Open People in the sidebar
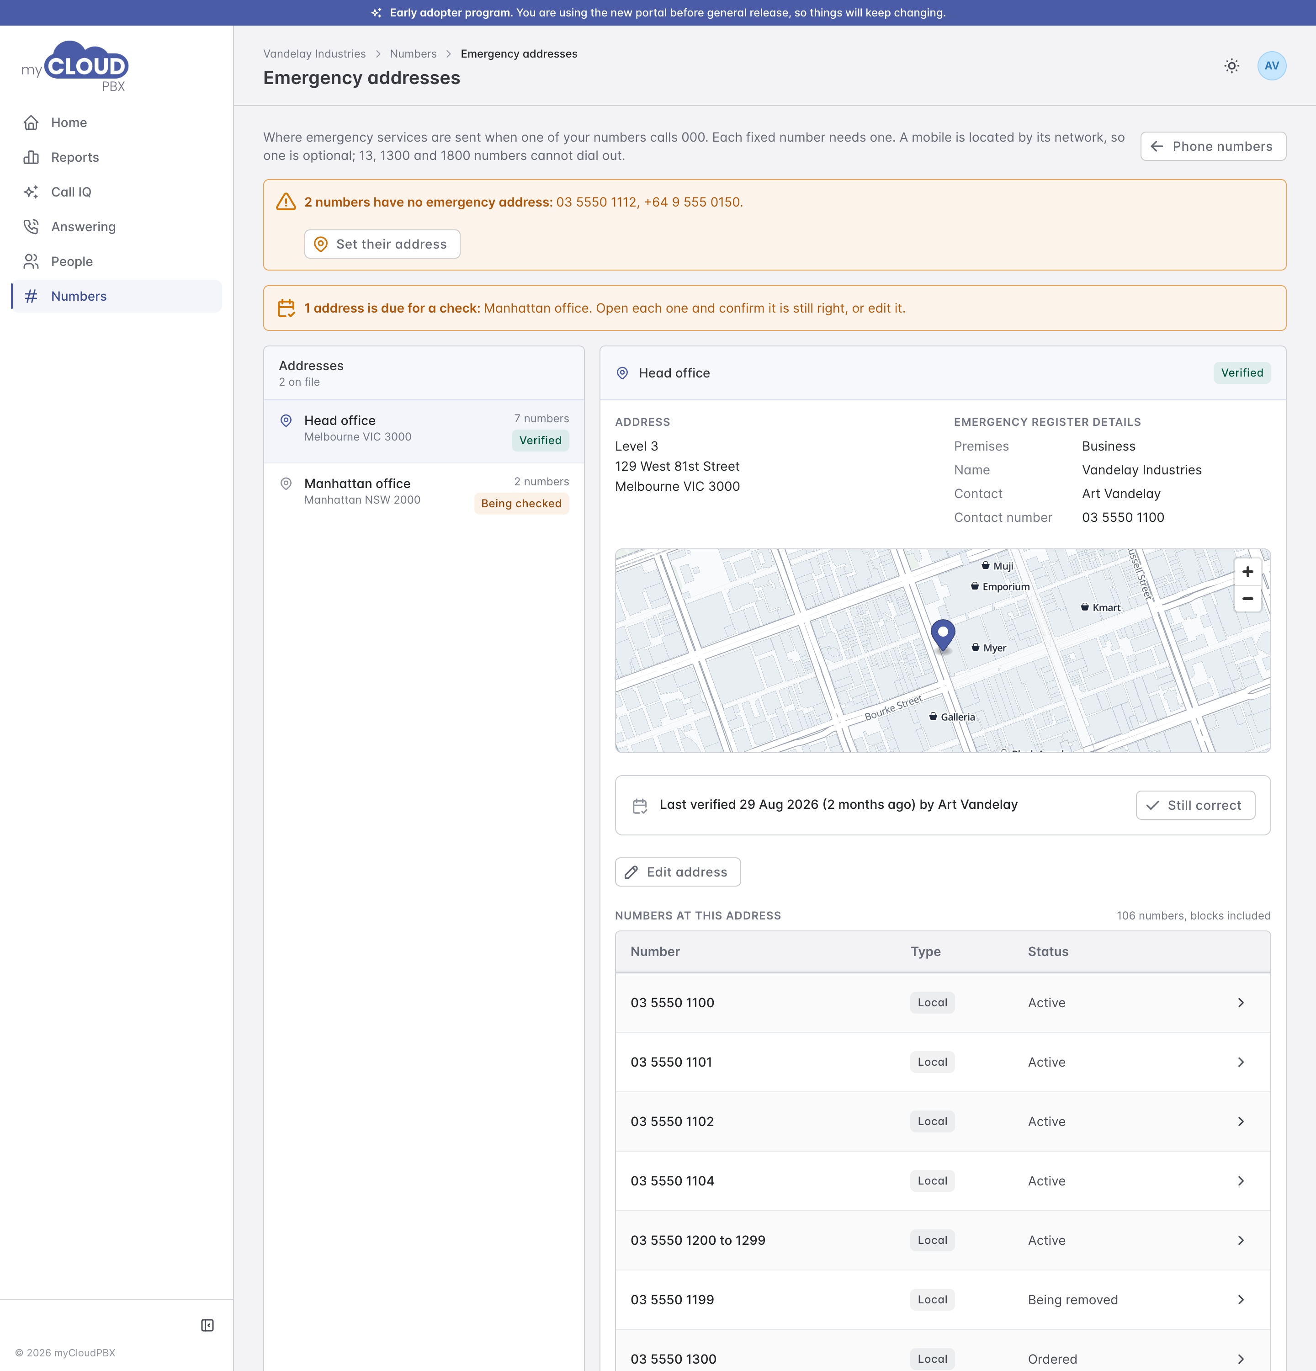 [x=116, y=261]
